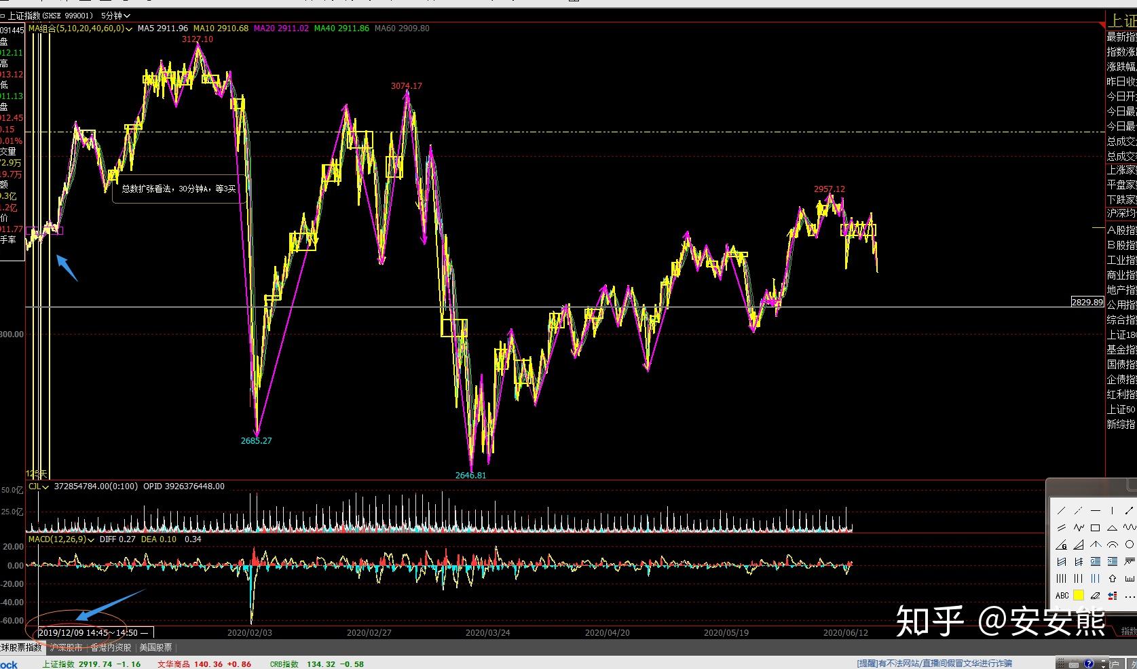Select the percentage lines tool
Viewport: 1137px width, 669px height.
pyautogui.click(x=1113, y=561)
